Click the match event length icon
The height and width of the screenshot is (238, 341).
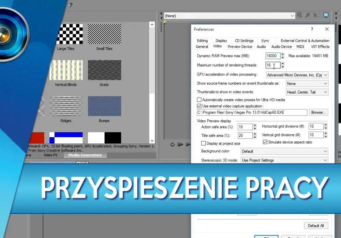pyautogui.click(x=307, y=15)
